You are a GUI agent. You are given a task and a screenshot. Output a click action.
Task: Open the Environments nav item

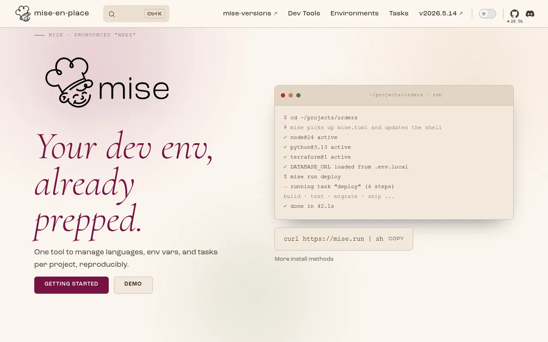coord(354,13)
